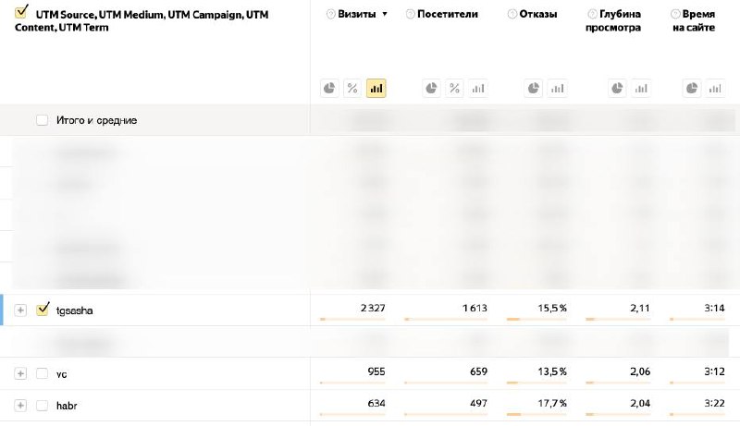Expand the tgsasha row
The width and height of the screenshot is (740, 426).
point(20,310)
